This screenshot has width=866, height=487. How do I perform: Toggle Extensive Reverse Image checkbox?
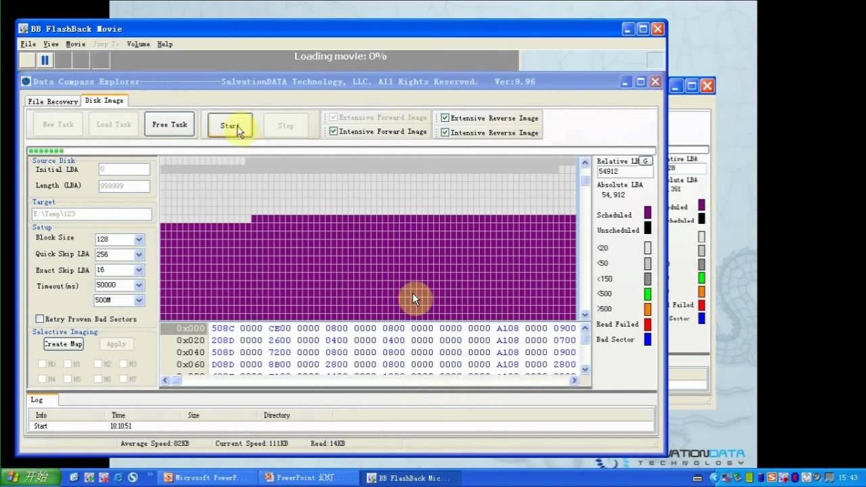(x=445, y=118)
